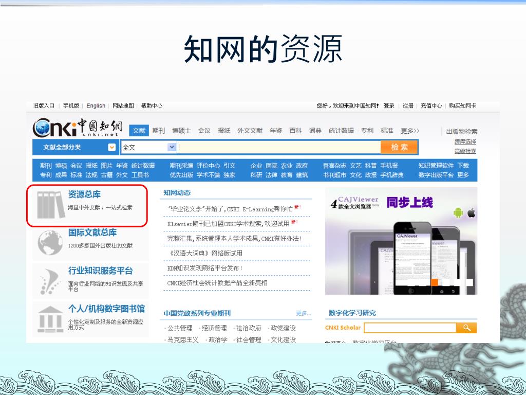526x395 pixels.
Task: Open the 书刊超市 link
Action: coord(334,175)
